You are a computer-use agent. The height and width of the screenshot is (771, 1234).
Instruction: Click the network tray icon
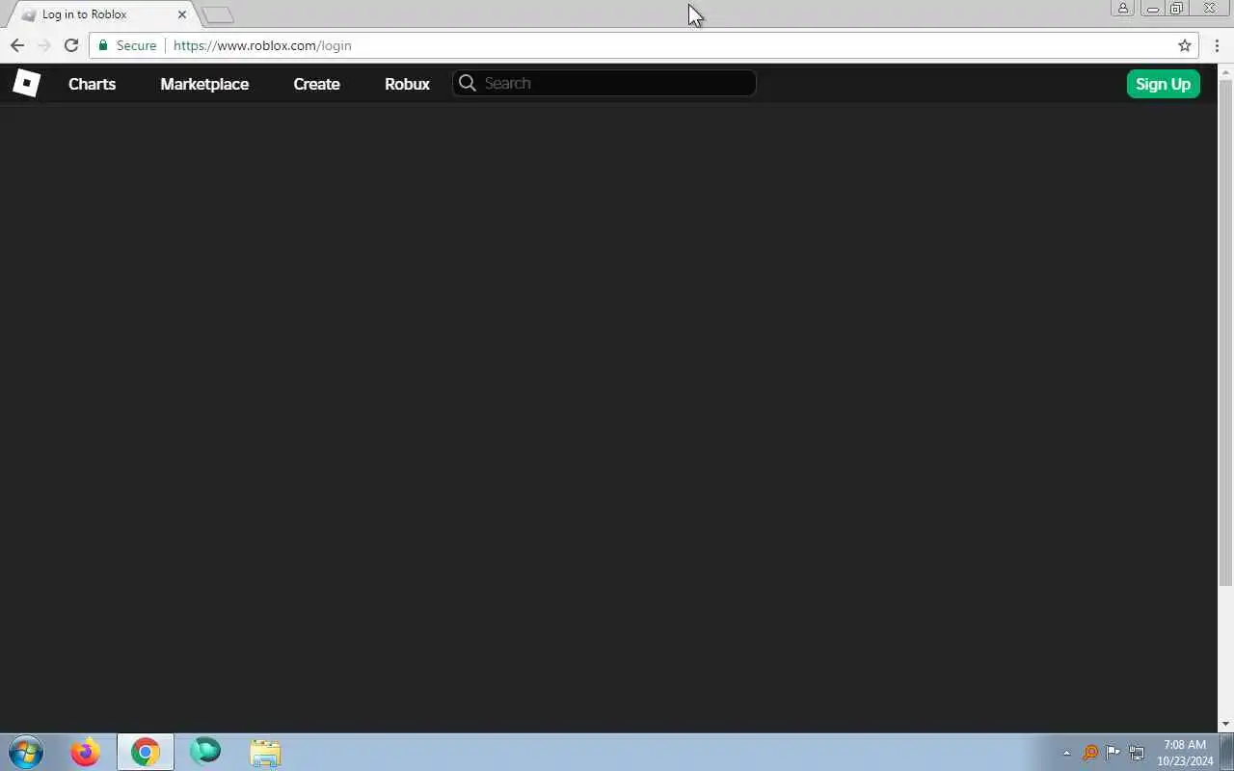[x=1137, y=753]
